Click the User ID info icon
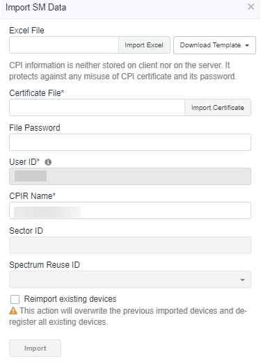This screenshot has height=361, width=261. [48, 162]
